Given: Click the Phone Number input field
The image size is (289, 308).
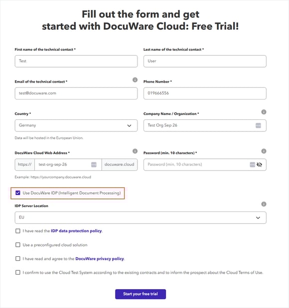Looking at the screenshot, I should point(205,94).
